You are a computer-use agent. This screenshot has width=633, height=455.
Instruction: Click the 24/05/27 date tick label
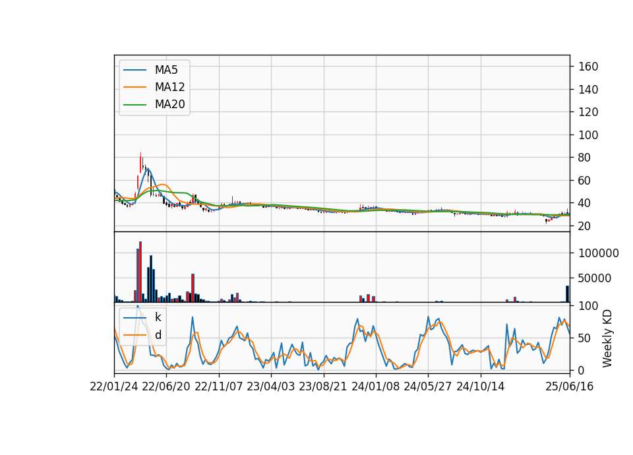coord(427,386)
